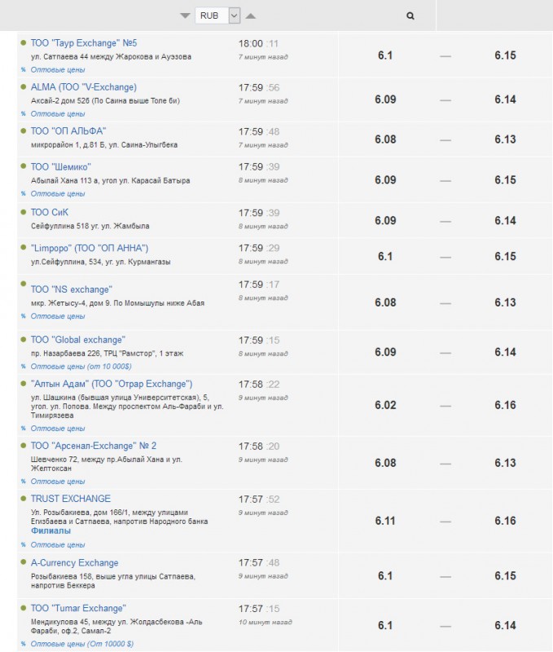Click the search magnifier icon in header
553x652 pixels.
(410, 15)
